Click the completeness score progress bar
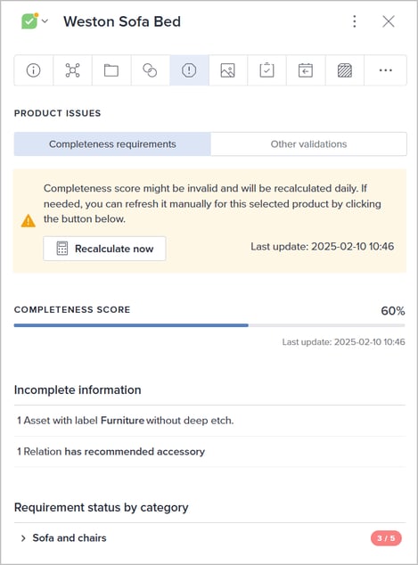 [x=209, y=325]
